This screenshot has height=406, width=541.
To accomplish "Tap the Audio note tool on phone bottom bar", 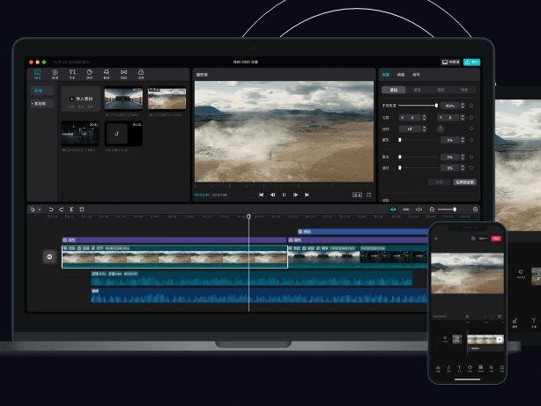I will click(x=448, y=368).
